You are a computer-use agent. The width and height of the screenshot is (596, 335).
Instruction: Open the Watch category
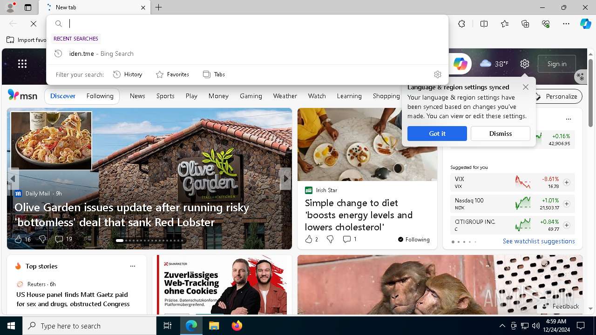(x=317, y=96)
